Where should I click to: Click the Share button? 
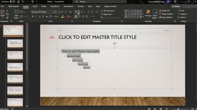[x=176, y=6]
